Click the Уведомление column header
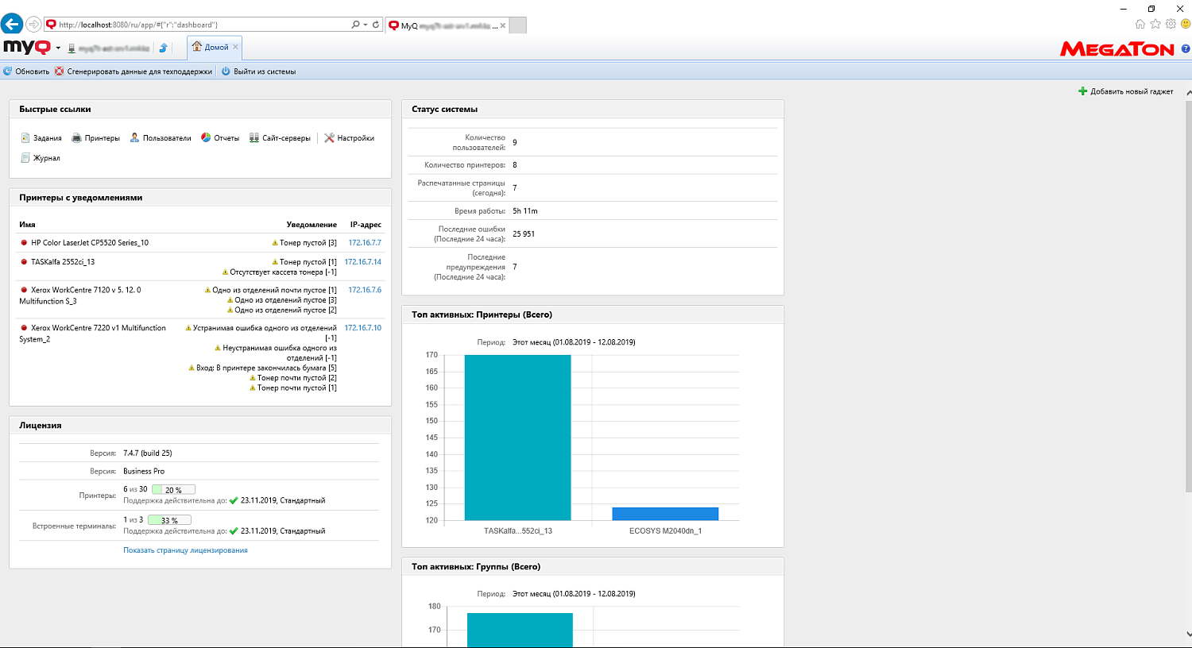The height and width of the screenshot is (648, 1192). (312, 225)
